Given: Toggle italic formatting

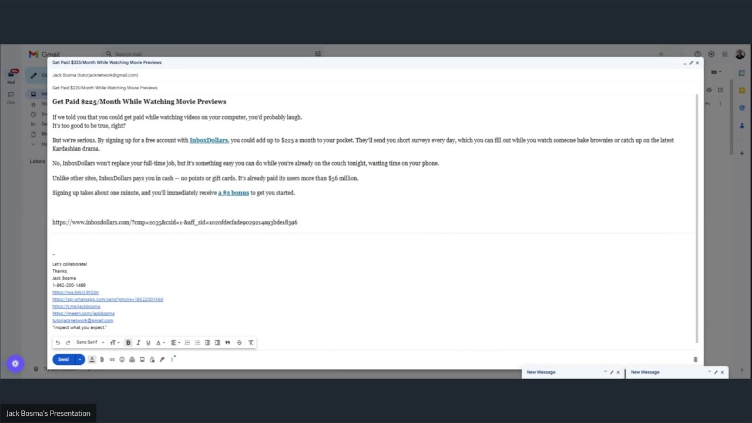Looking at the screenshot, I should click(138, 343).
